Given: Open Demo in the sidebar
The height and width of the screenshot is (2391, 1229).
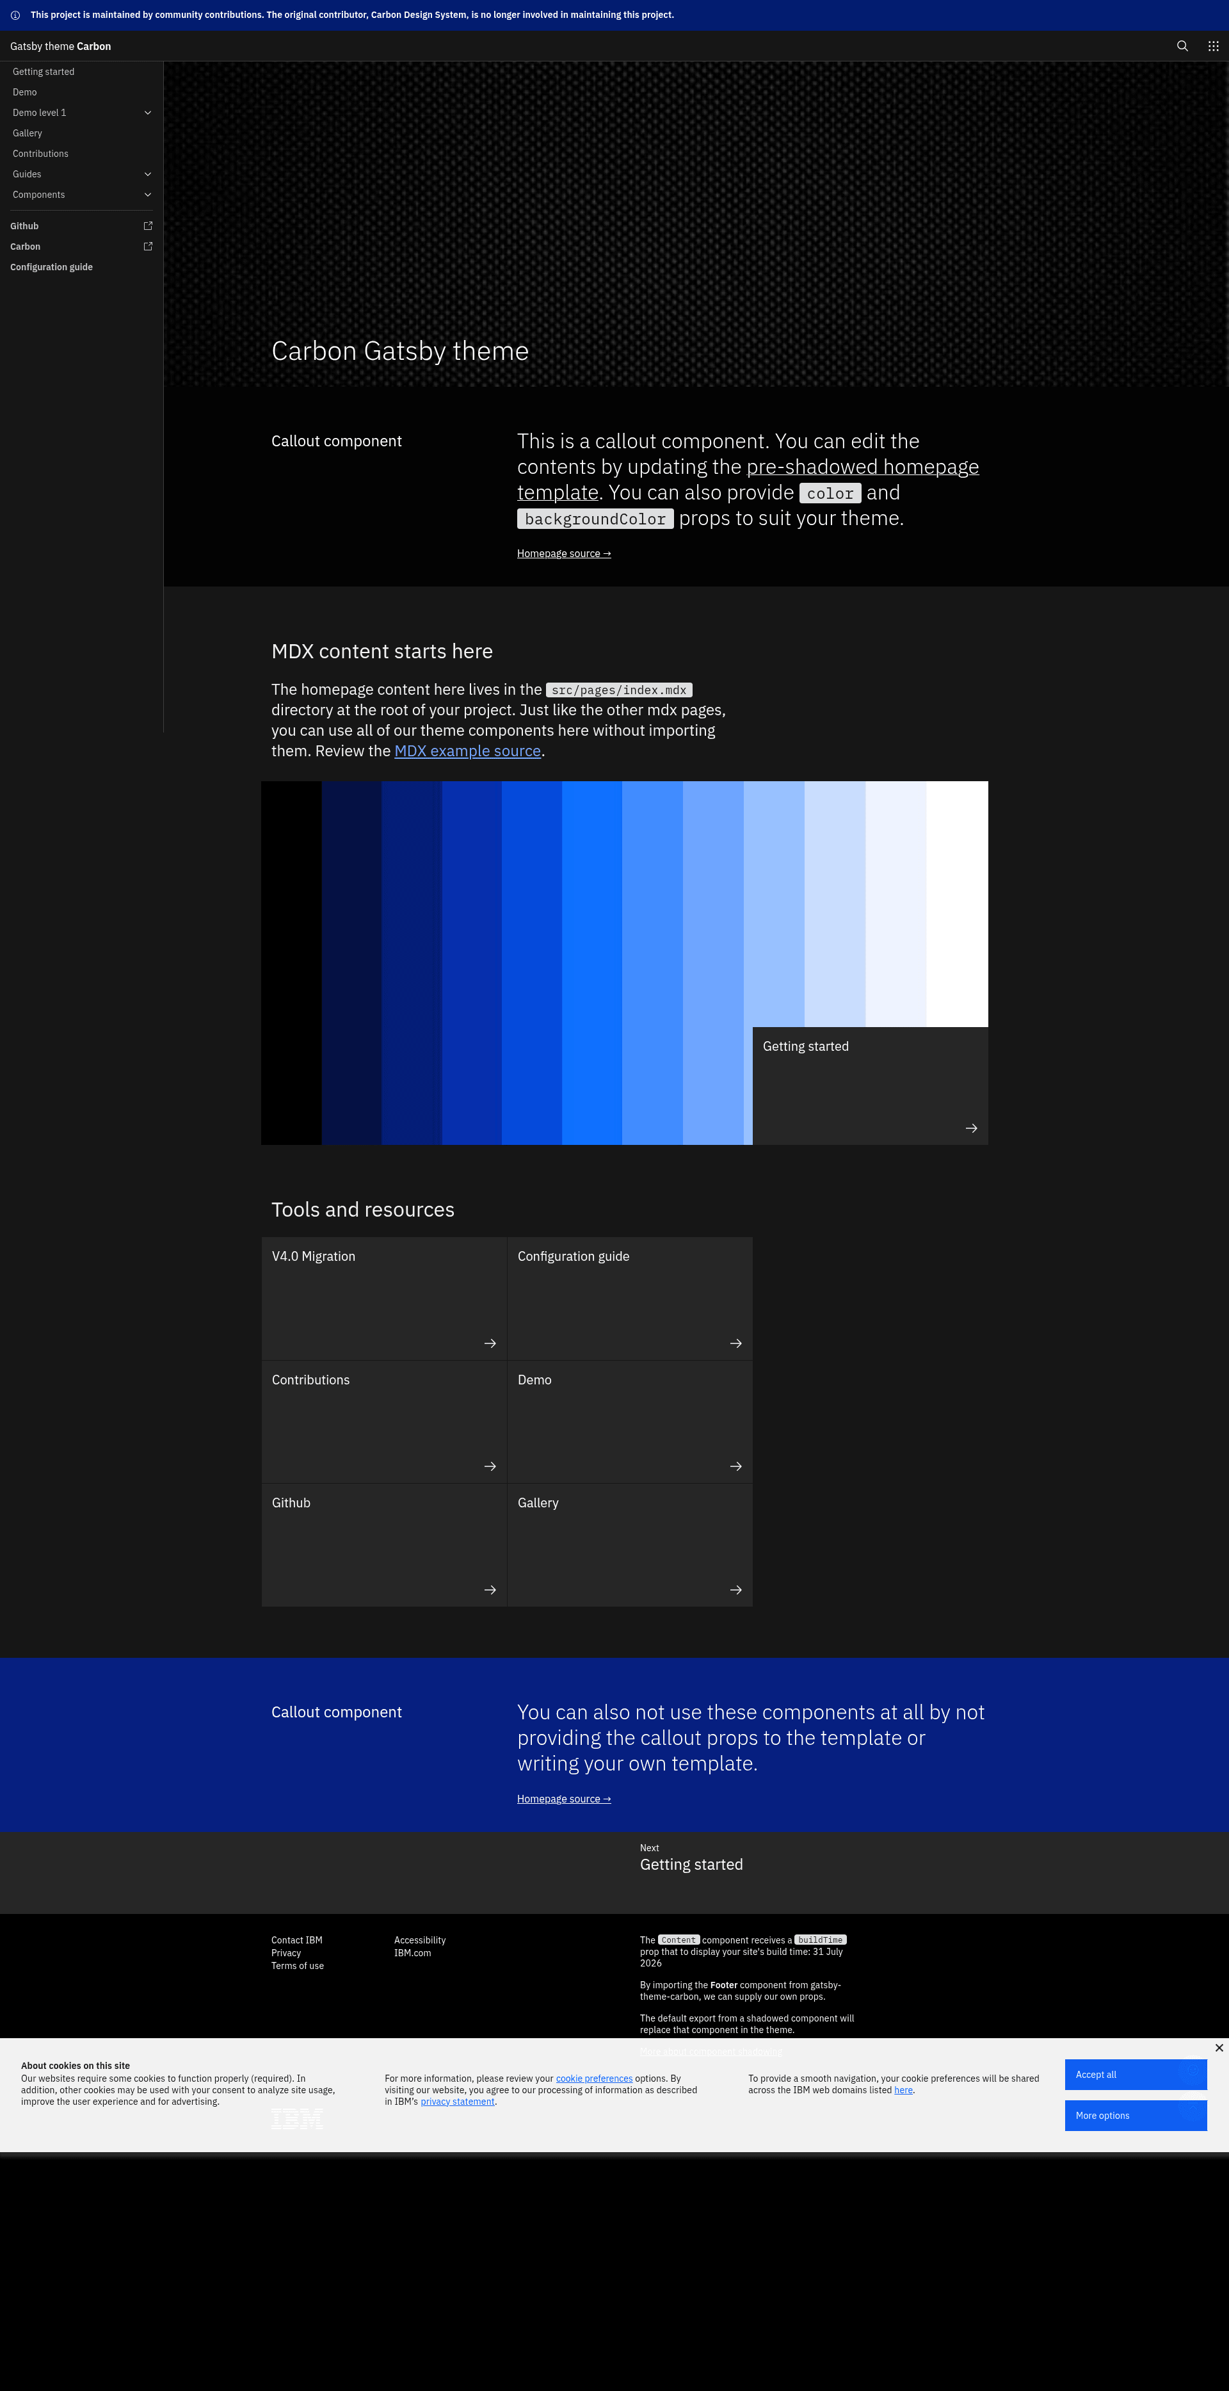Looking at the screenshot, I should coord(82,92).
